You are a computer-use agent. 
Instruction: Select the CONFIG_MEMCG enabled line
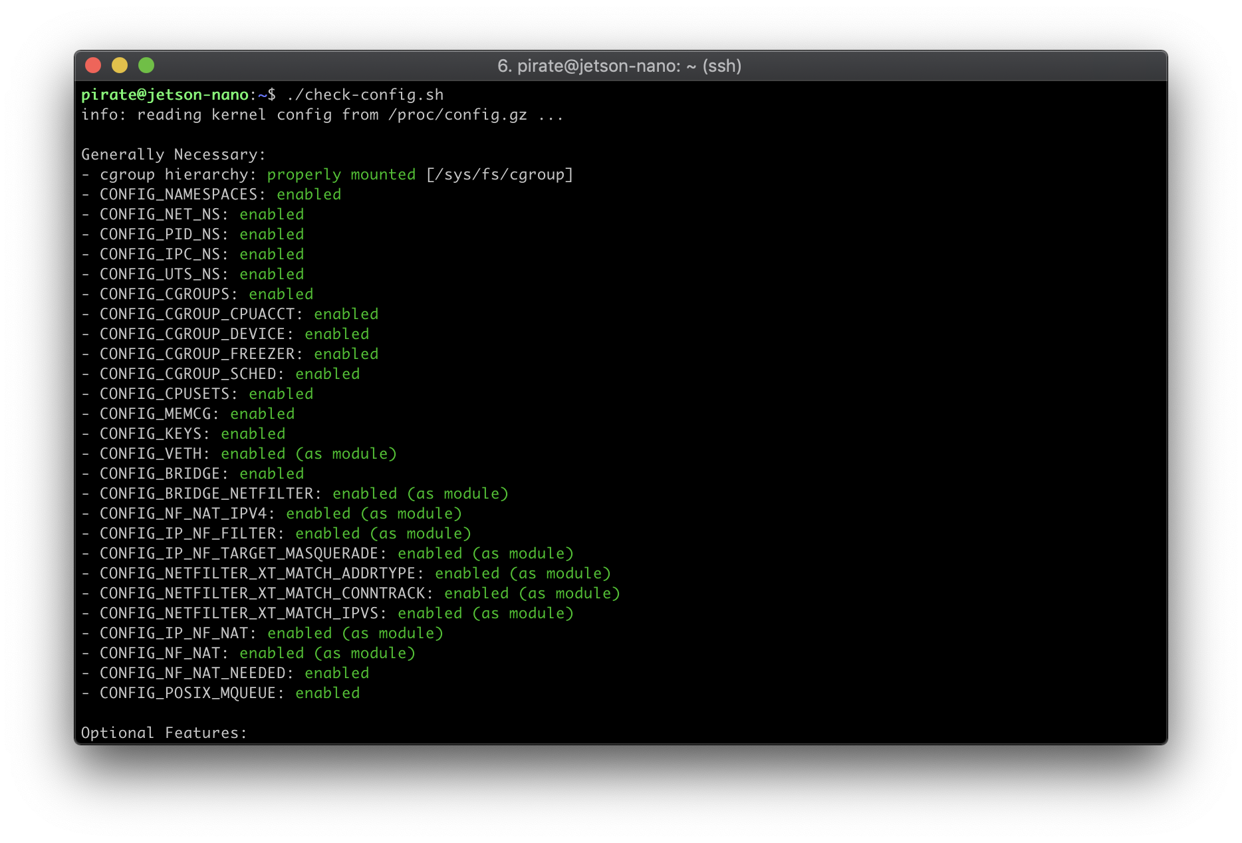(x=187, y=413)
